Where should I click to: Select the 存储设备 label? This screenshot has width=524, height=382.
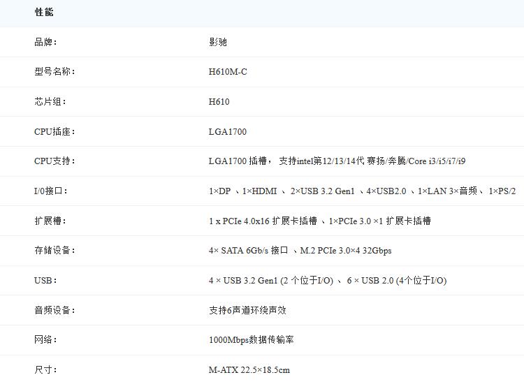(x=54, y=250)
